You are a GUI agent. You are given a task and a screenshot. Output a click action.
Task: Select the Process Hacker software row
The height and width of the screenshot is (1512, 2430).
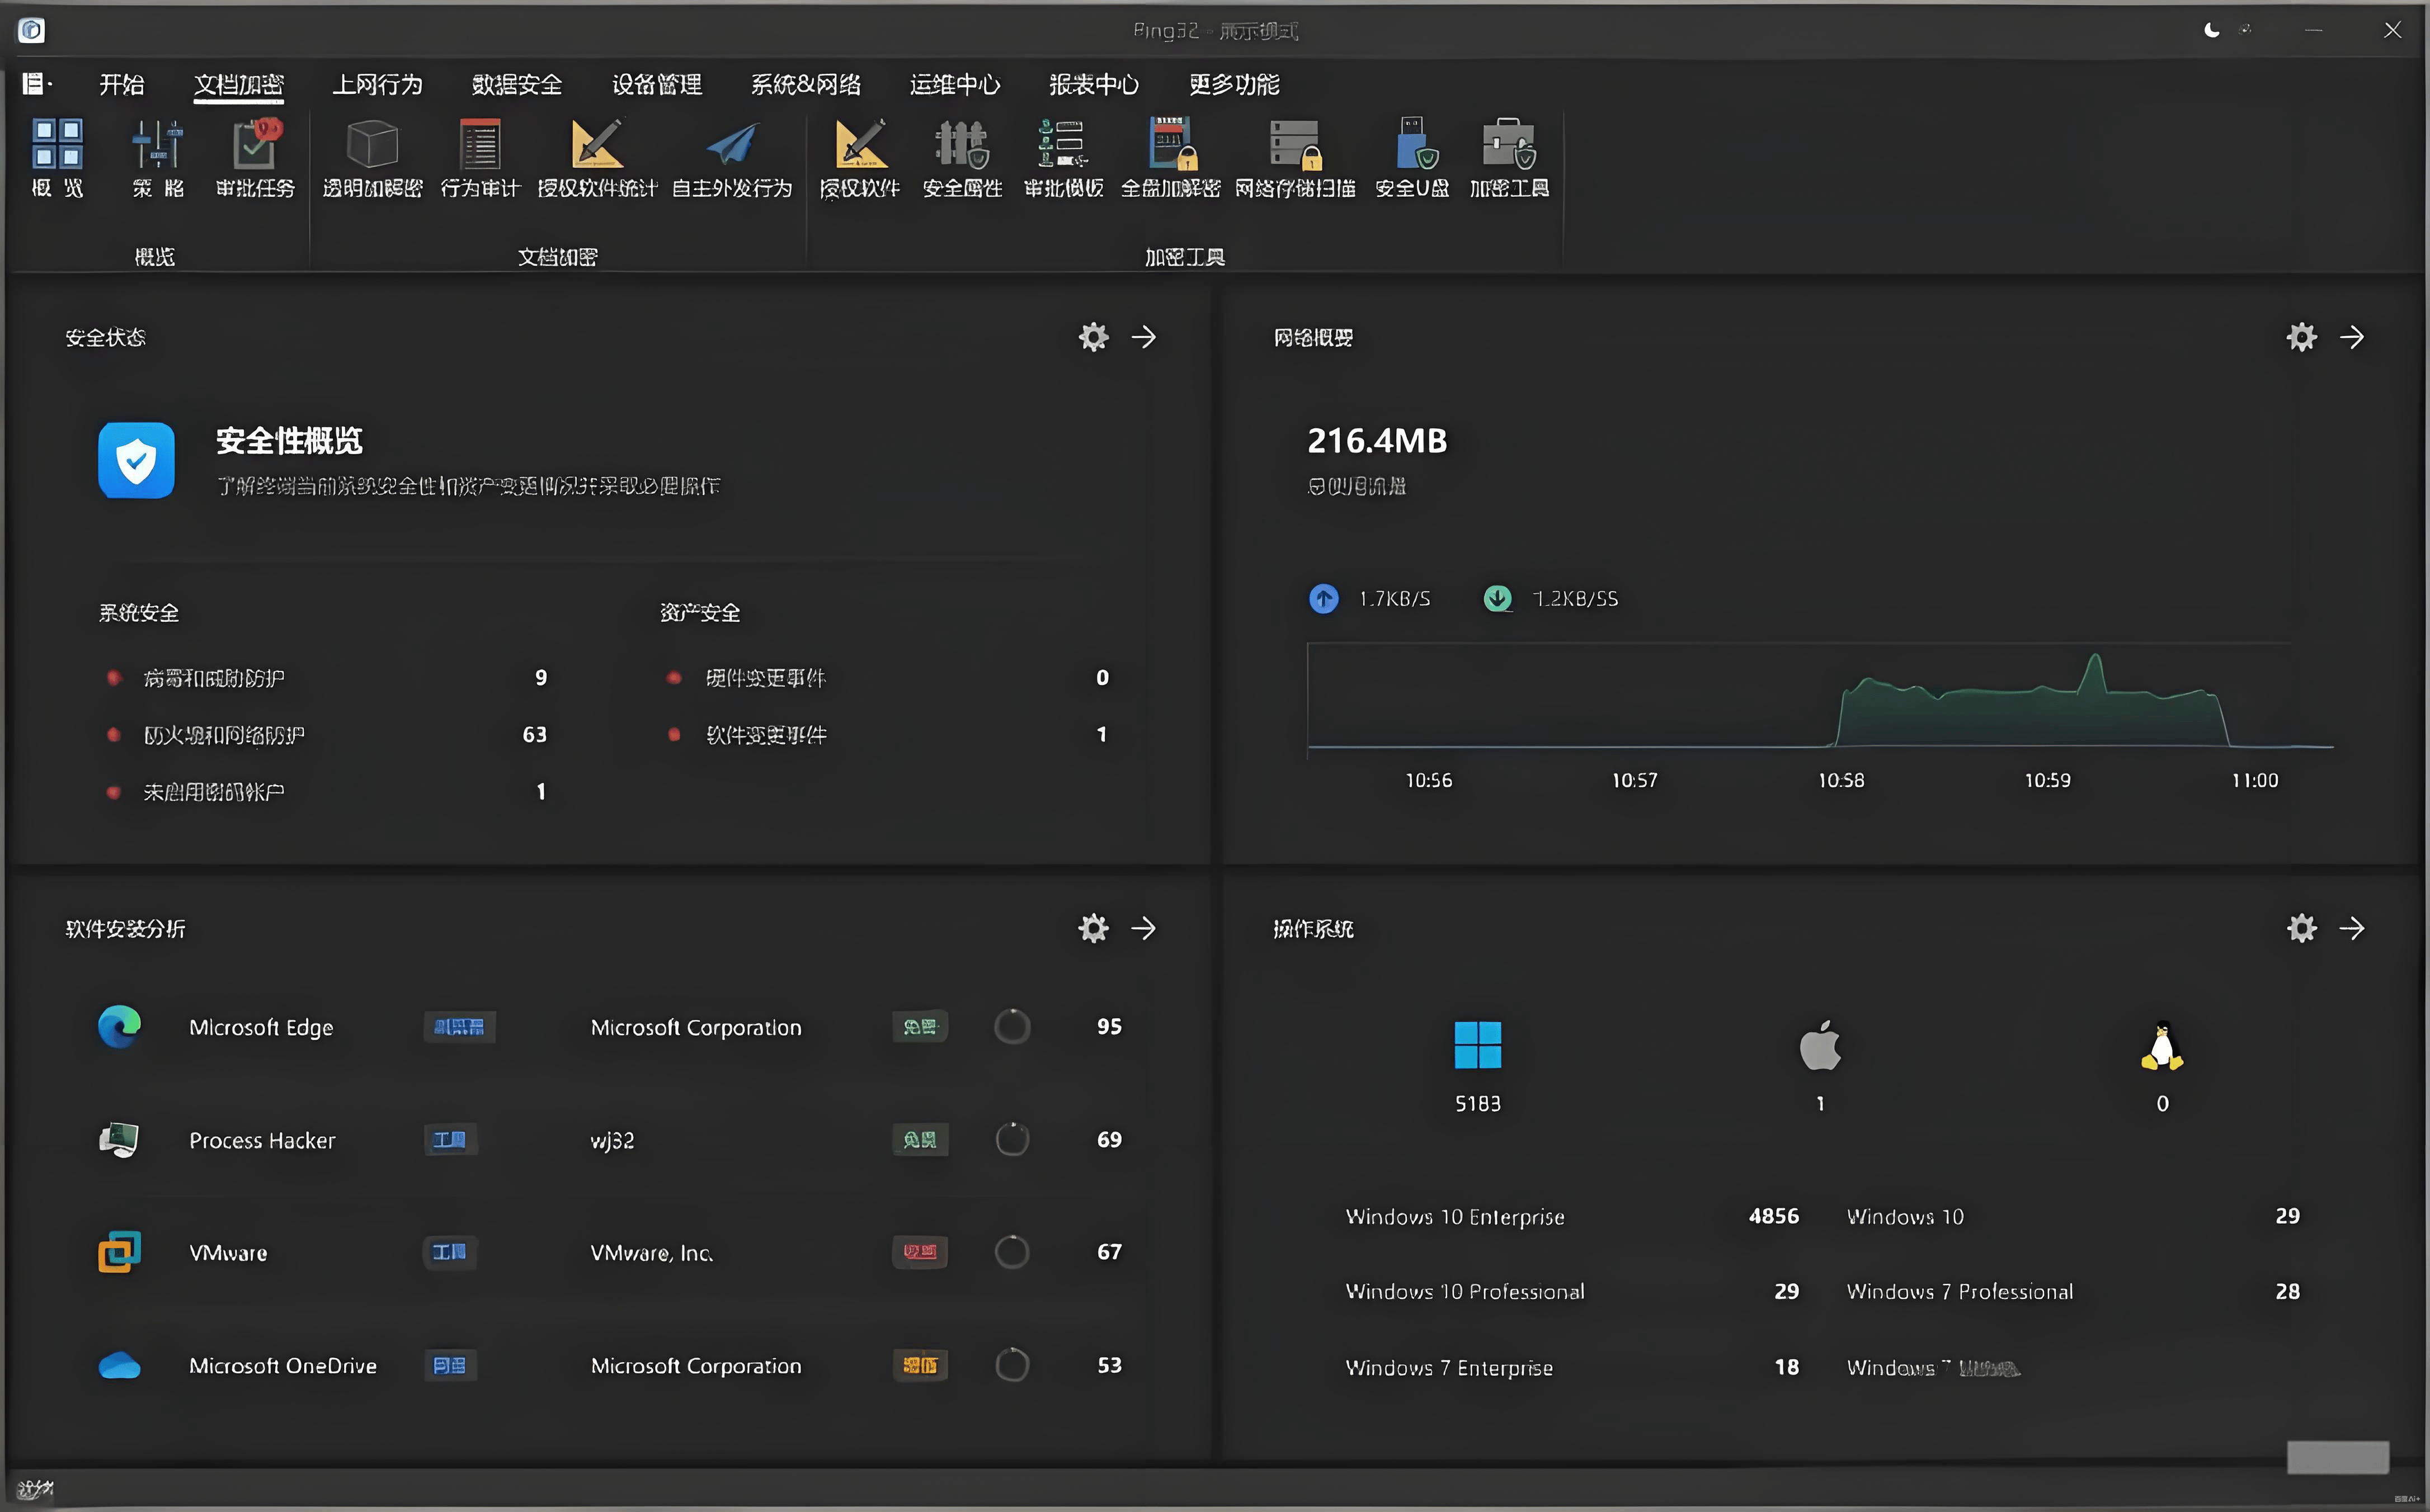coord(262,1140)
